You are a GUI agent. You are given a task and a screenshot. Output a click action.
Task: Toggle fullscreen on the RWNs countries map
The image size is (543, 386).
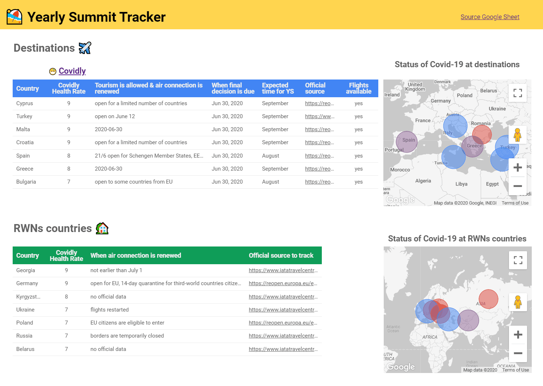click(x=518, y=260)
